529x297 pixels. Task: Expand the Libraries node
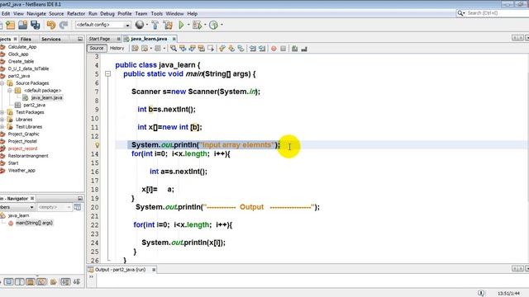(x=2, y=120)
